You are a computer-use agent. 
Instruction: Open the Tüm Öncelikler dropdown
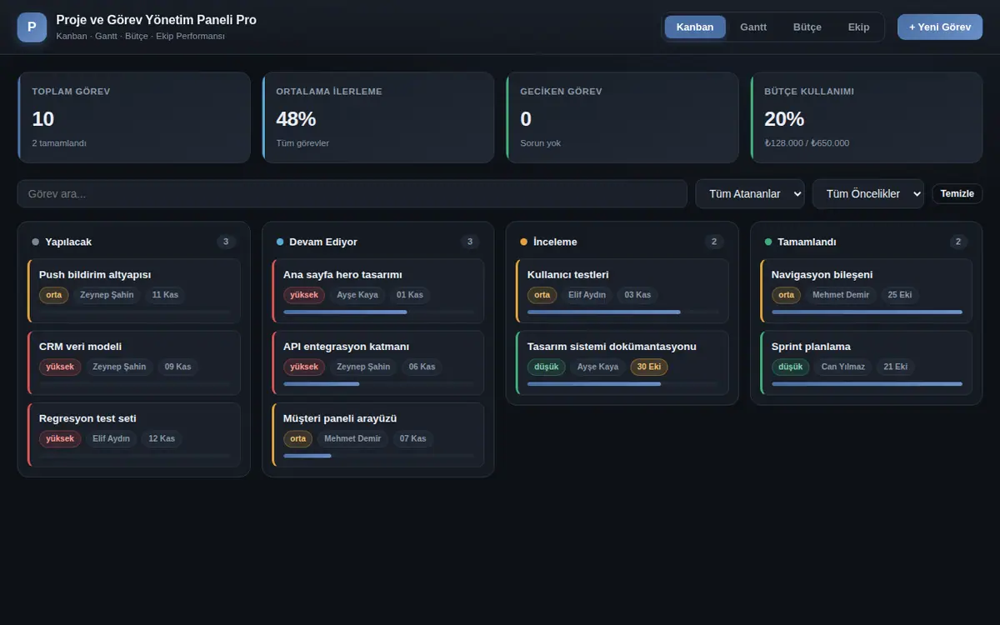point(868,193)
